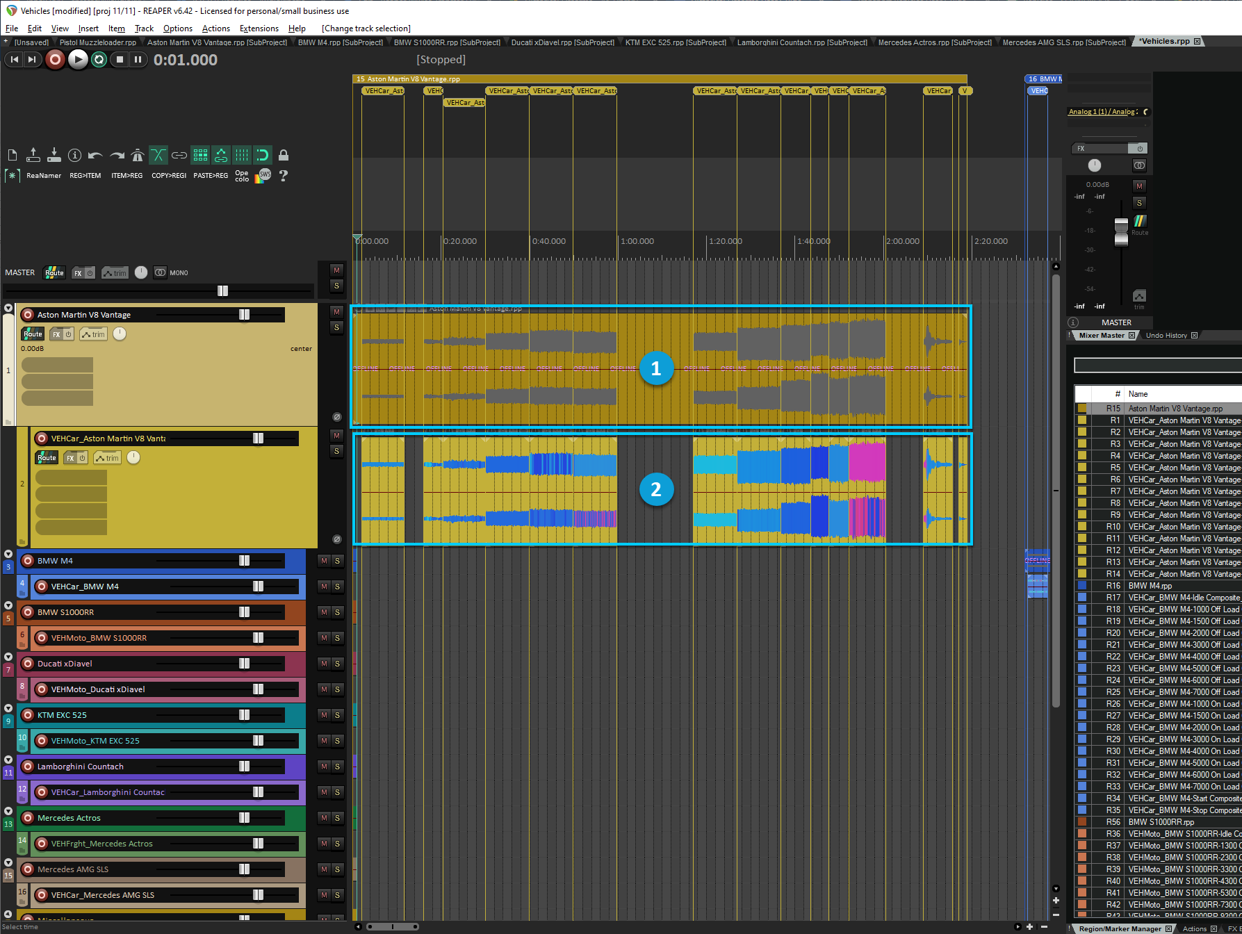
Task: Click the undo arrow in the toolbar
Action: (x=96, y=155)
